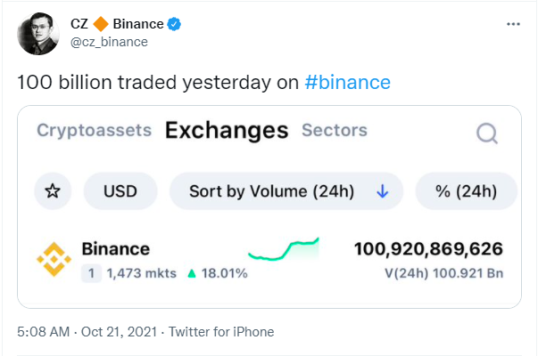Open the @cz_binance handle link
Viewport: 538px width, 356px height.
[109, 42]
